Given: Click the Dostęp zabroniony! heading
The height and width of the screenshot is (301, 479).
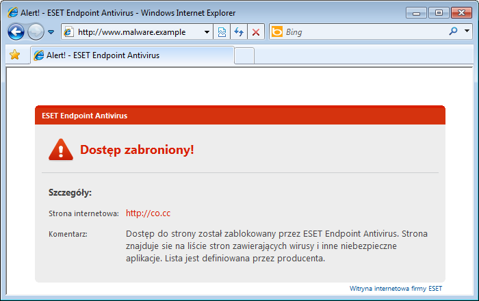Looking at the screenshot, I should (137, 150).
